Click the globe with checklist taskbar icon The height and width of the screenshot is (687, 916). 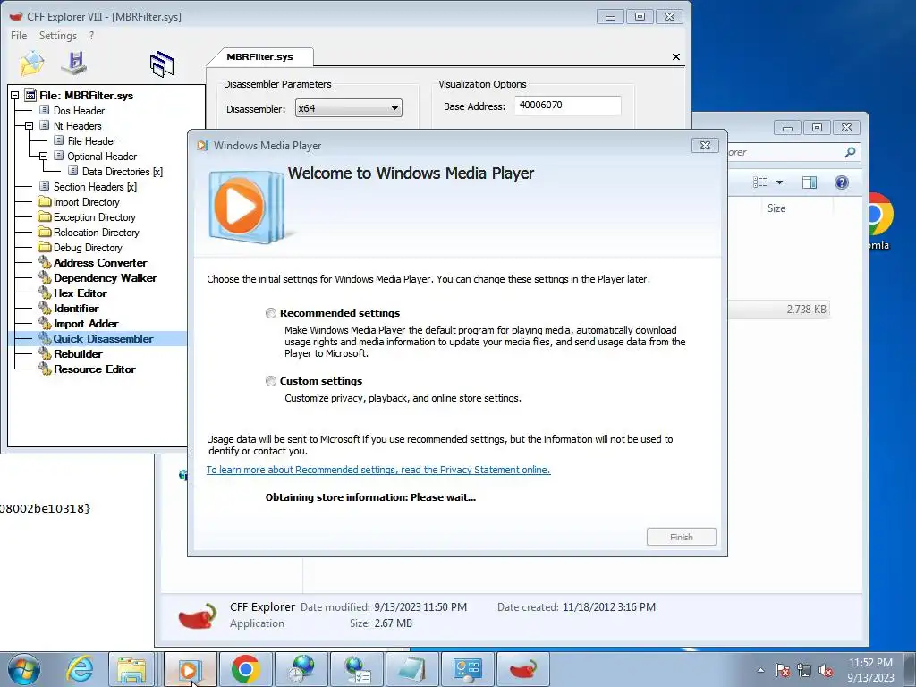click(x=356, y=669)
